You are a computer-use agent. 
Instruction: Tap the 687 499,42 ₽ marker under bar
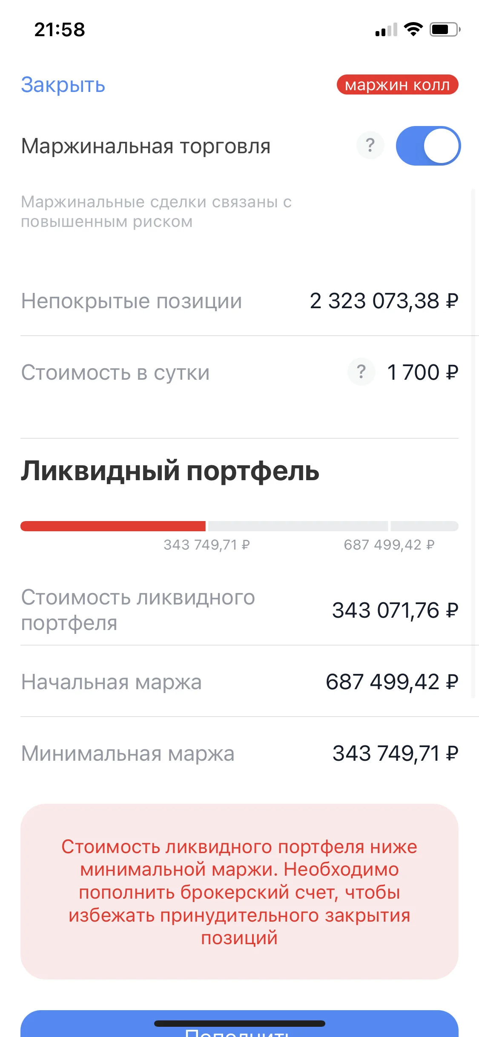point(389,544)
